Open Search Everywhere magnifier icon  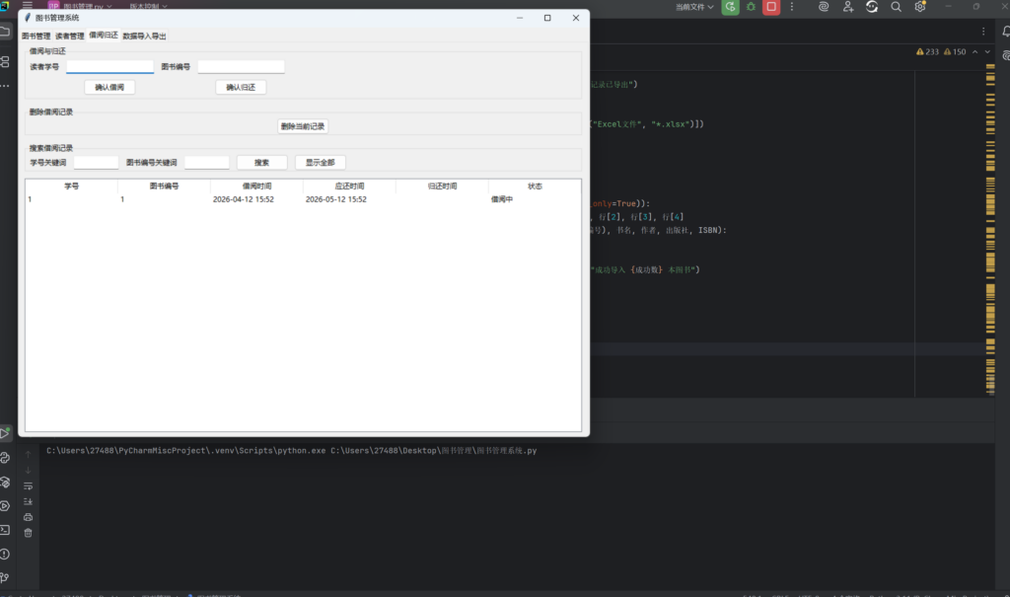click(897, 7)
